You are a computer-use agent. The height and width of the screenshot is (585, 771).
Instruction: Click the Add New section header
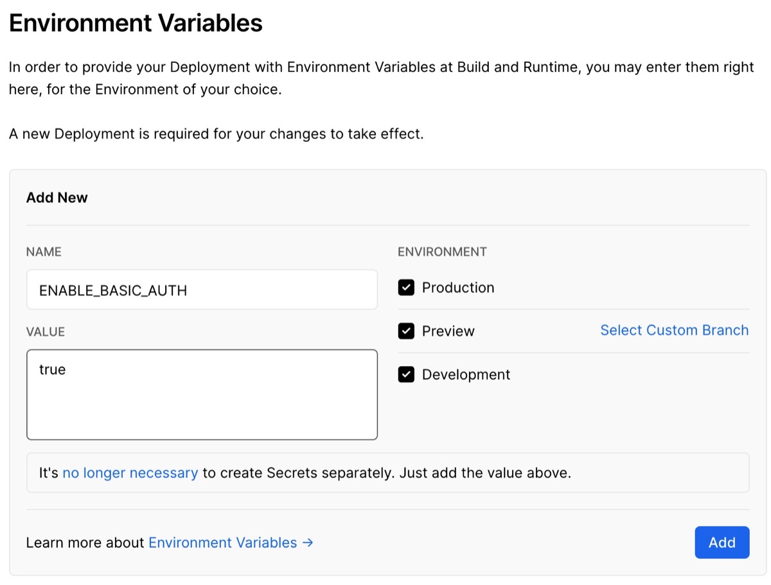[x=57, y=198]
